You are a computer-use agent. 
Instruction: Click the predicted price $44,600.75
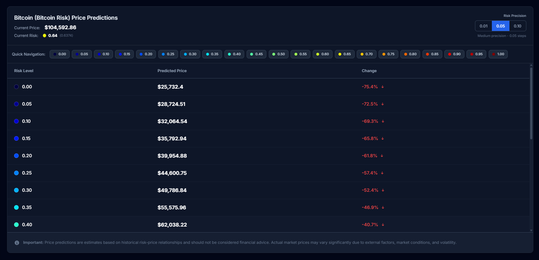pos(172,173)
